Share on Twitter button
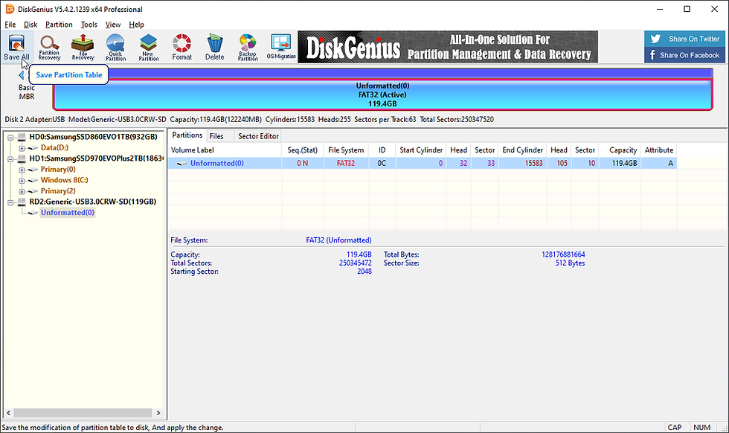Screen dimensions: 729x433 684,39
